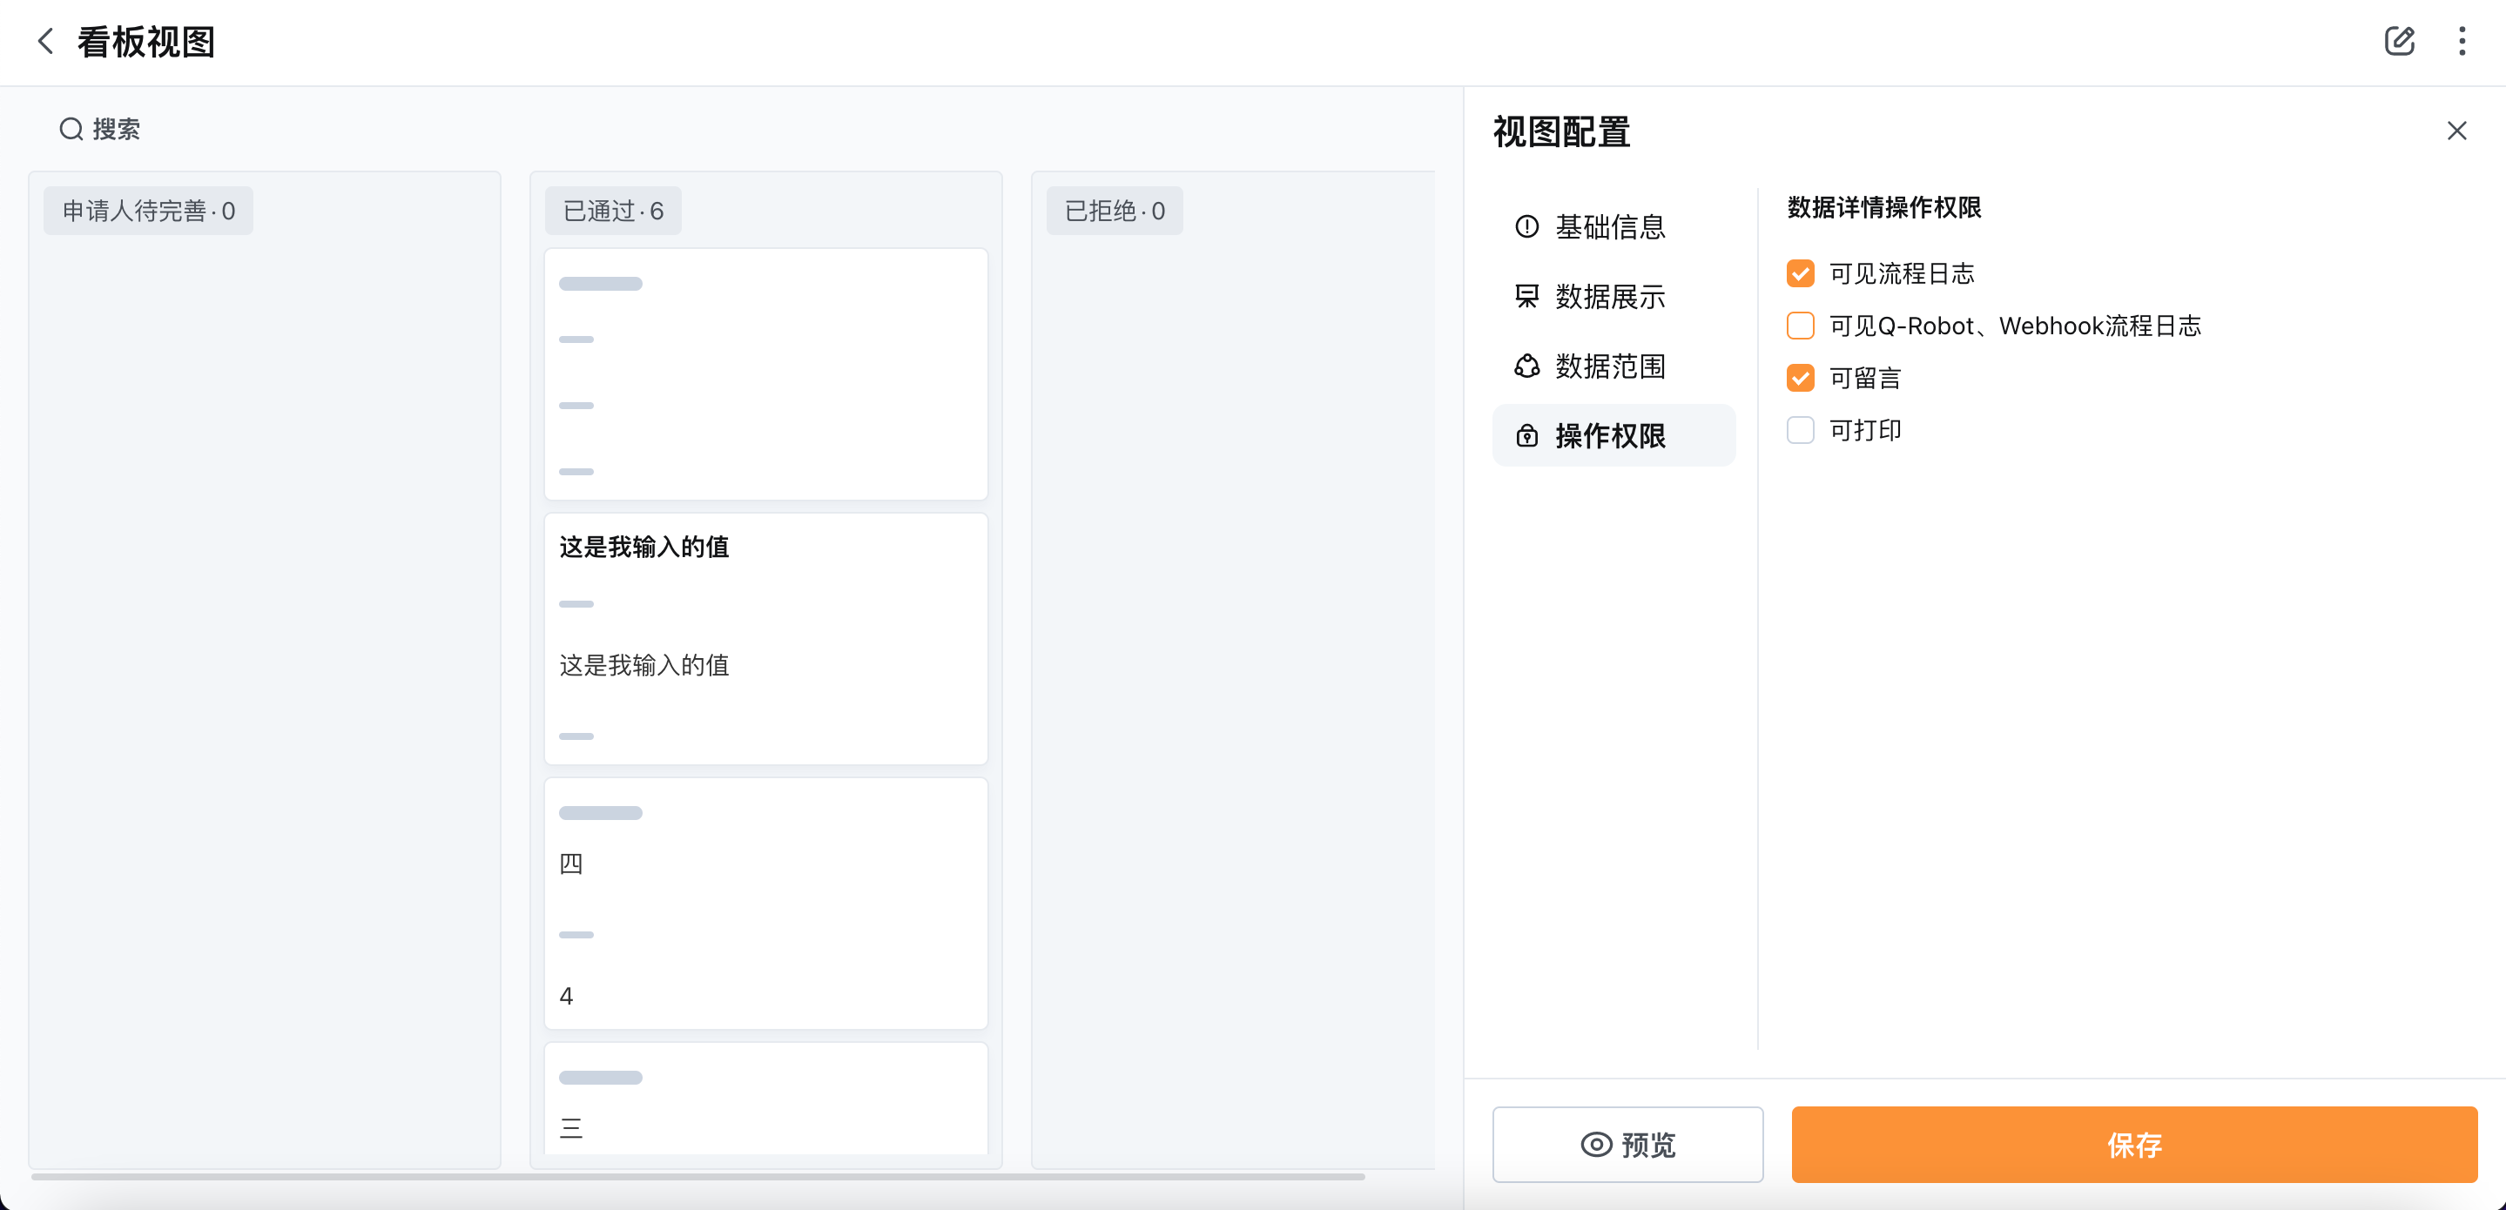Click the horizontal scrollbar under the board

tap(697, 1177)
